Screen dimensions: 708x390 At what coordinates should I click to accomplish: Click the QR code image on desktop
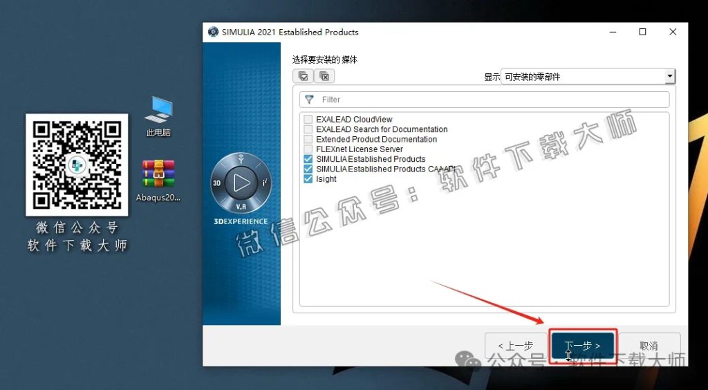pos(77,165)
